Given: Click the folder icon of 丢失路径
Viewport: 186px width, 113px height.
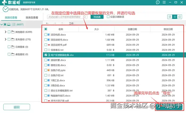Looking at the screenshot, I should (x=13, y=39).
